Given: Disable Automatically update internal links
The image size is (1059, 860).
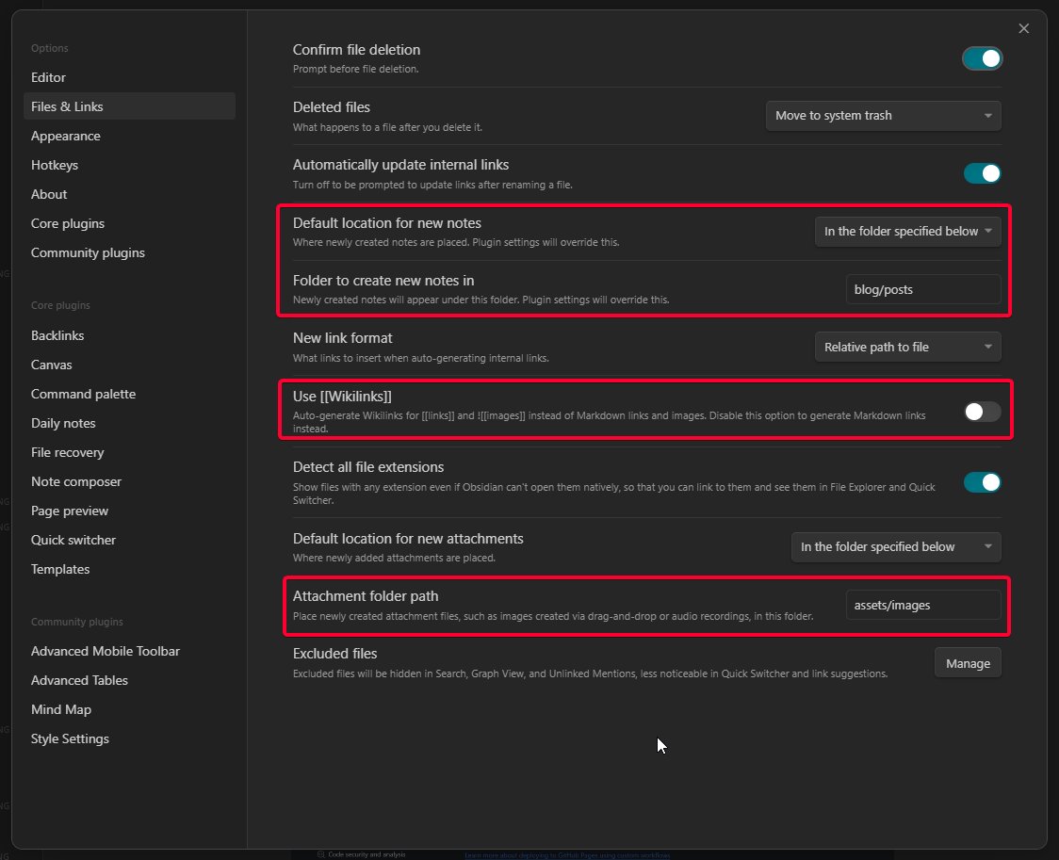Looking at the screenshot, I should [982, 173].
